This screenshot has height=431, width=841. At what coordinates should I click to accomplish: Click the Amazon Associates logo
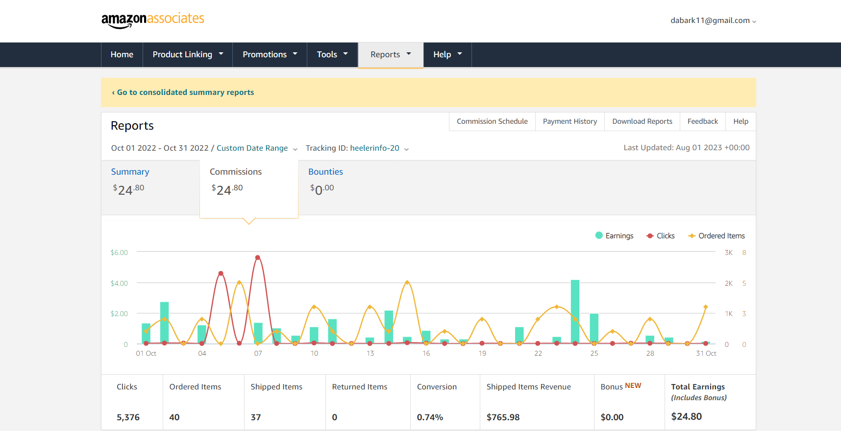coord(152,20)
